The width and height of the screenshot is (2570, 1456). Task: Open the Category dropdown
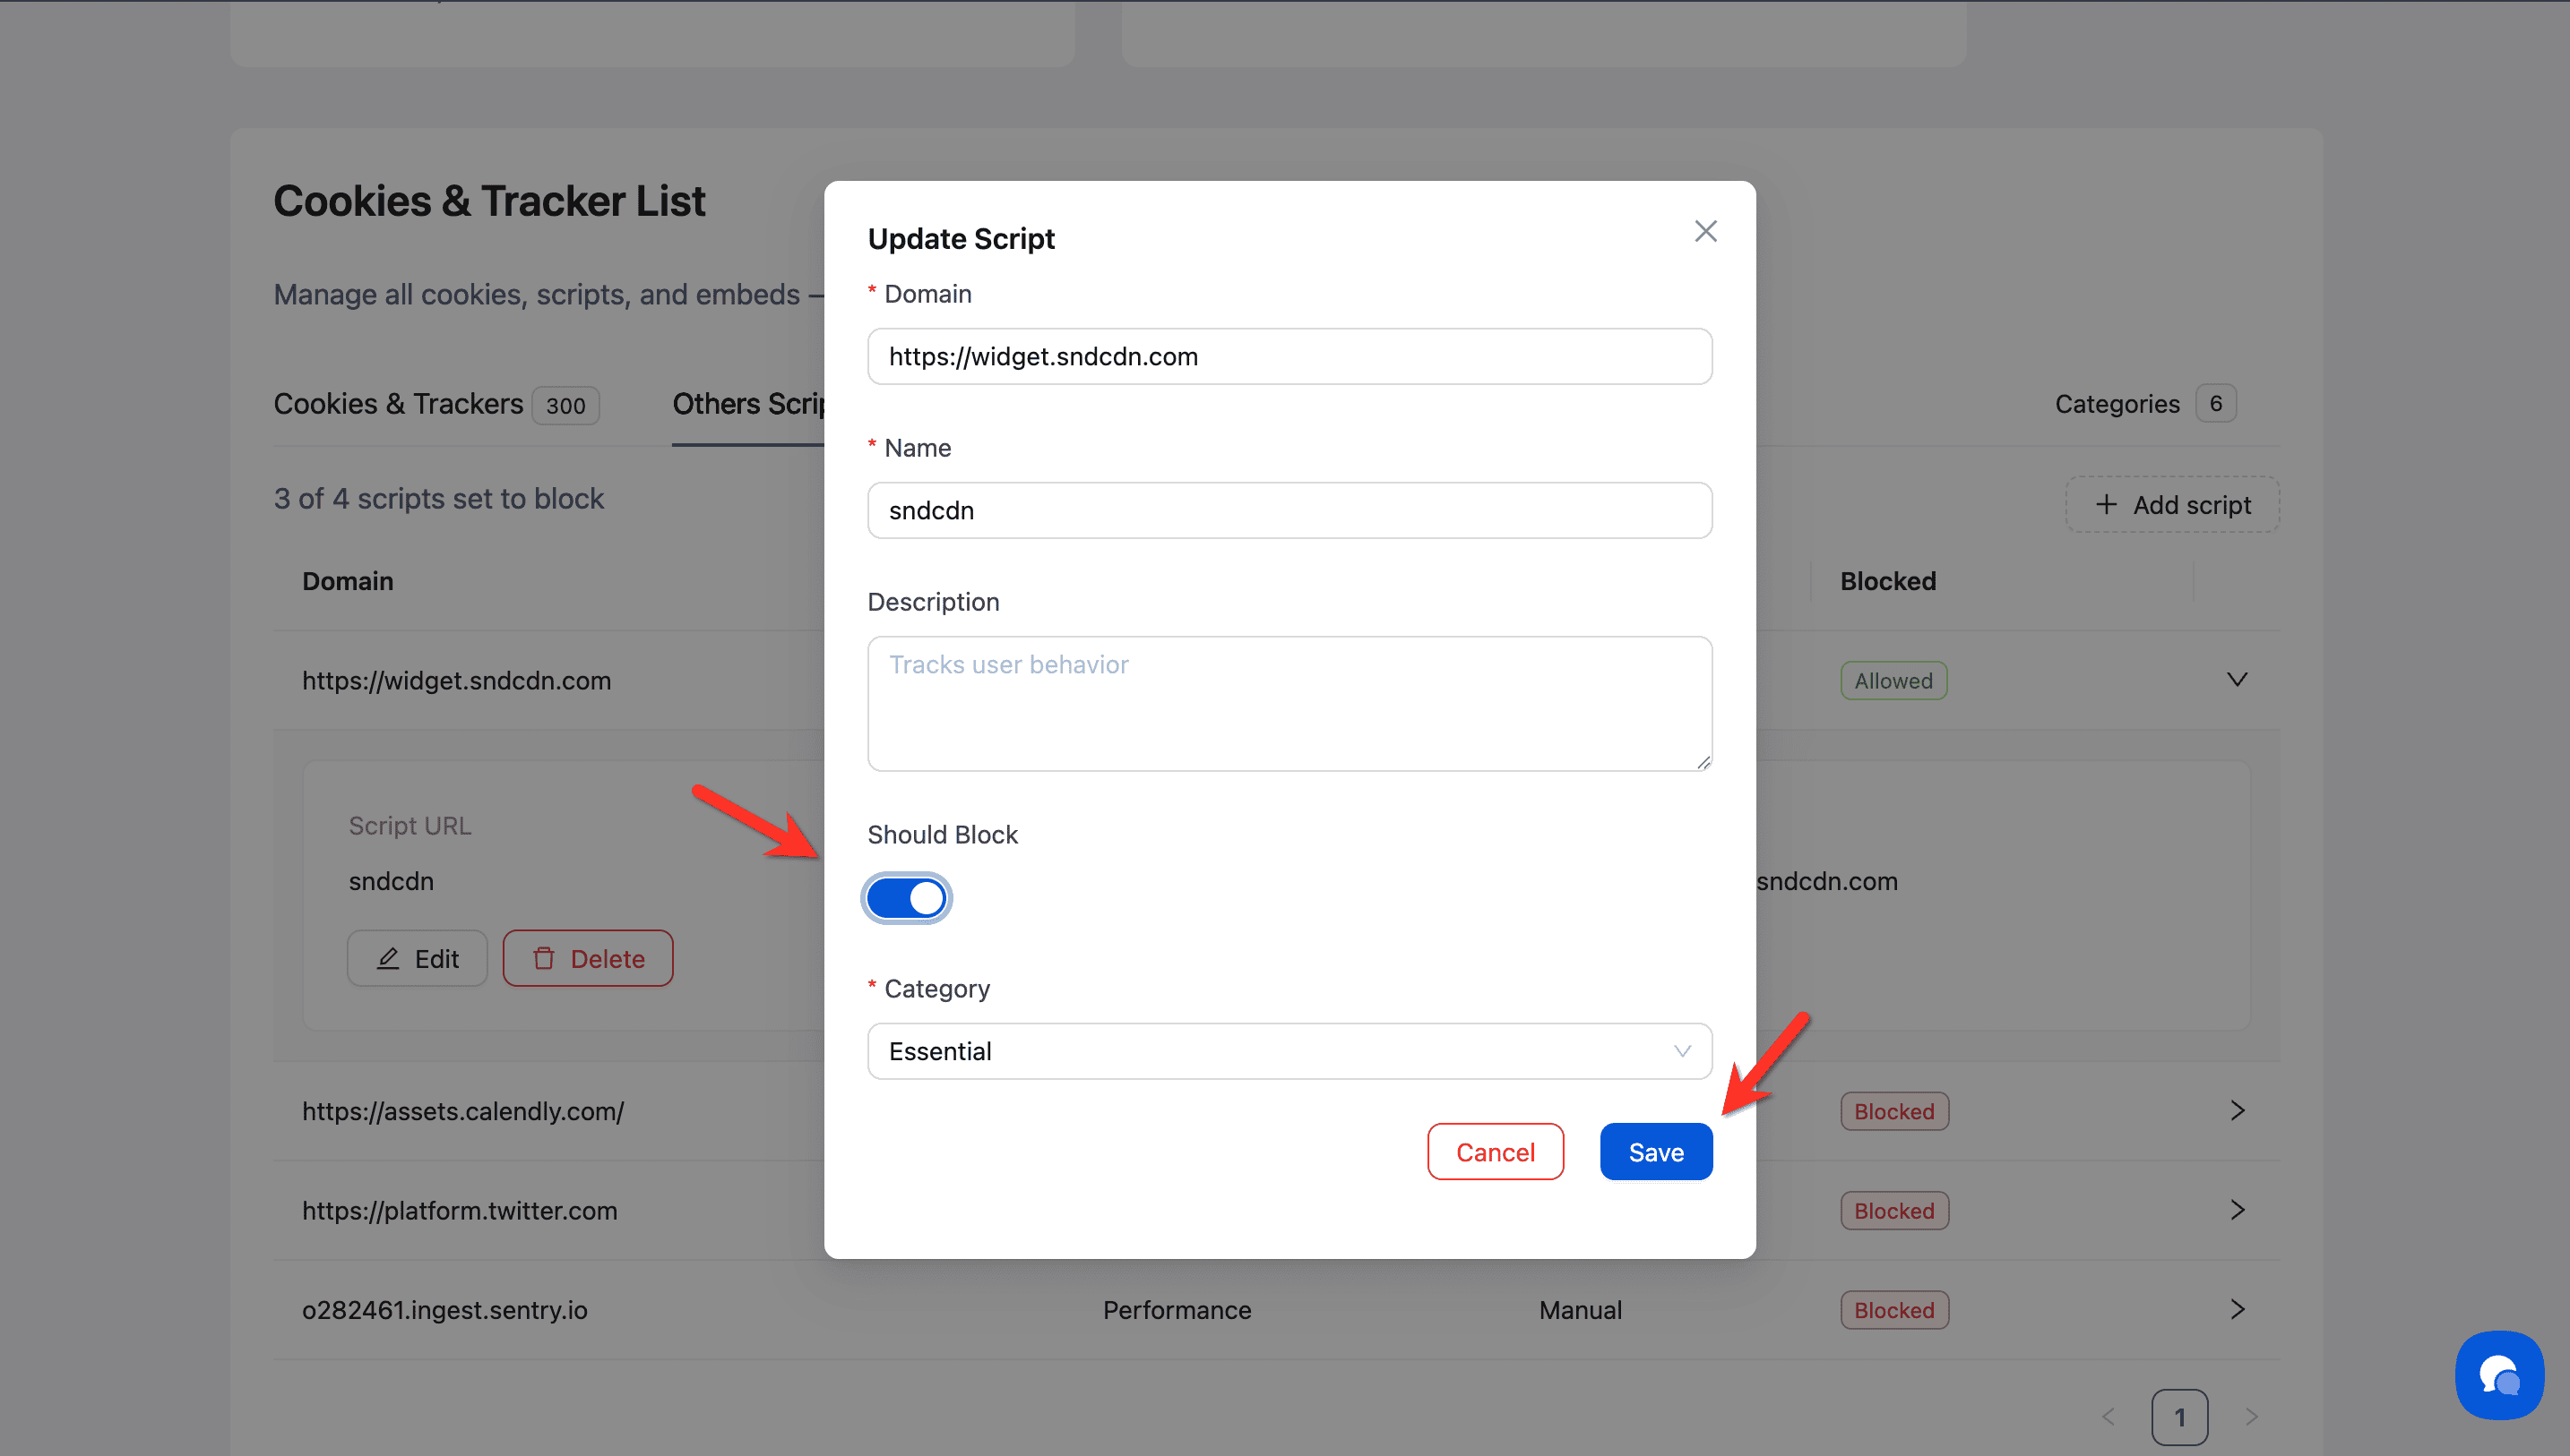pos(1289,1051)
